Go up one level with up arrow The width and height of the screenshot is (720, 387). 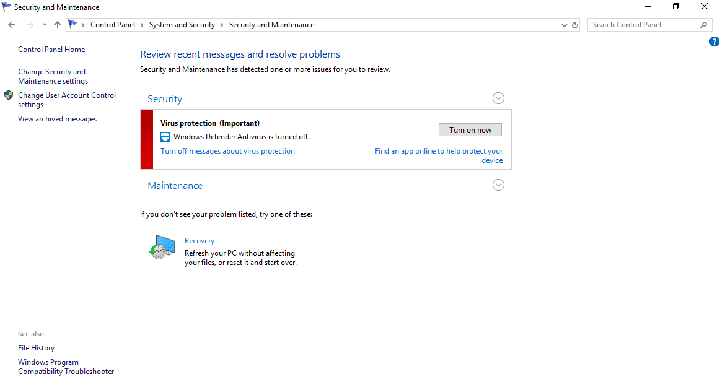[x=58, y=25]
